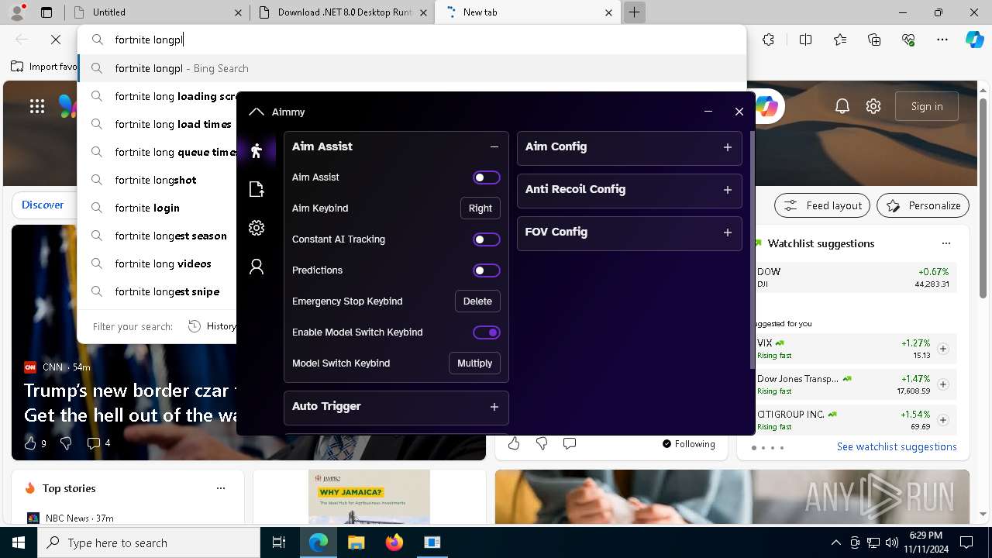Open Task View on taskbar
This screenshot has height=558, width=992.
coord(279,542)
